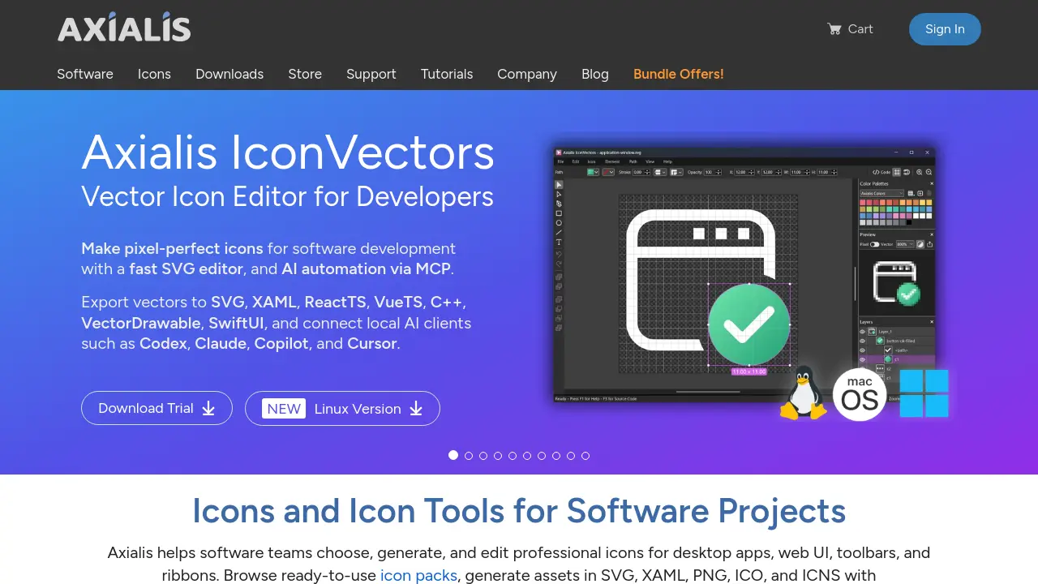The height and width of the screenshot is (584, 1038).
Task: Click the green checkmark circle on the canvas
Action: 748,324
